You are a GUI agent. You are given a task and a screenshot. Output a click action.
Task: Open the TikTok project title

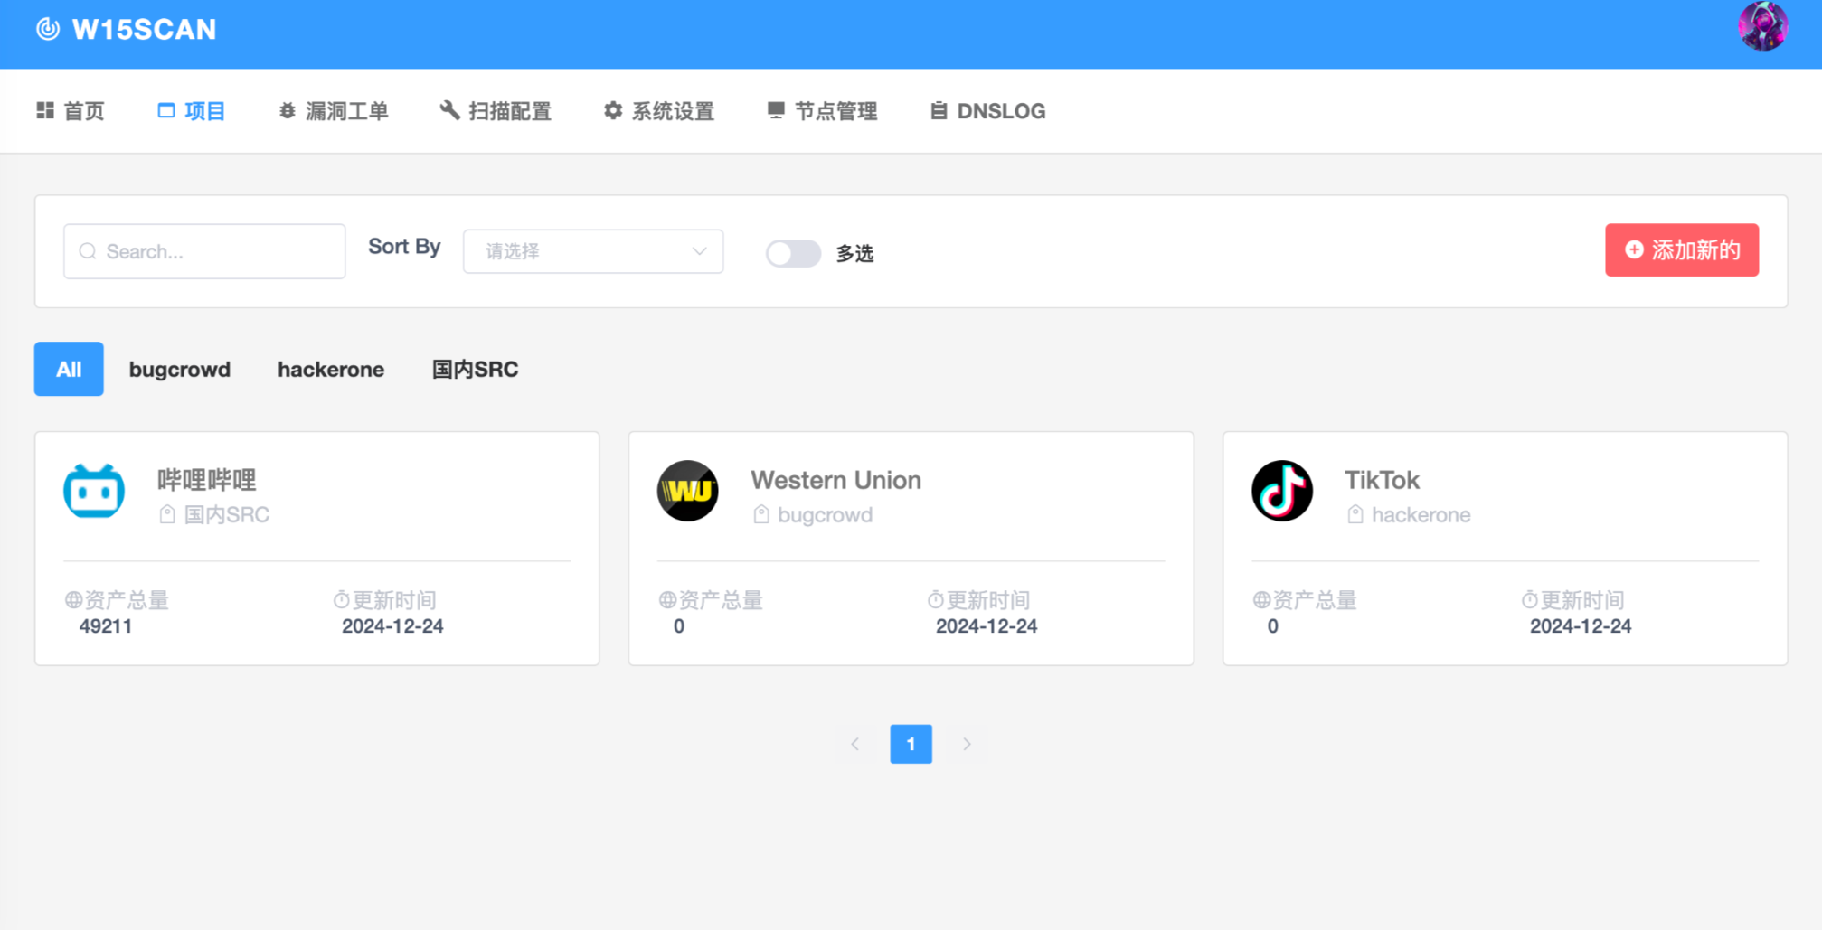[1382, 480]
